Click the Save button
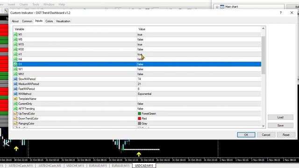Viewport: 299px width, 168px height. pyautogui.click(x=280, y=126)
